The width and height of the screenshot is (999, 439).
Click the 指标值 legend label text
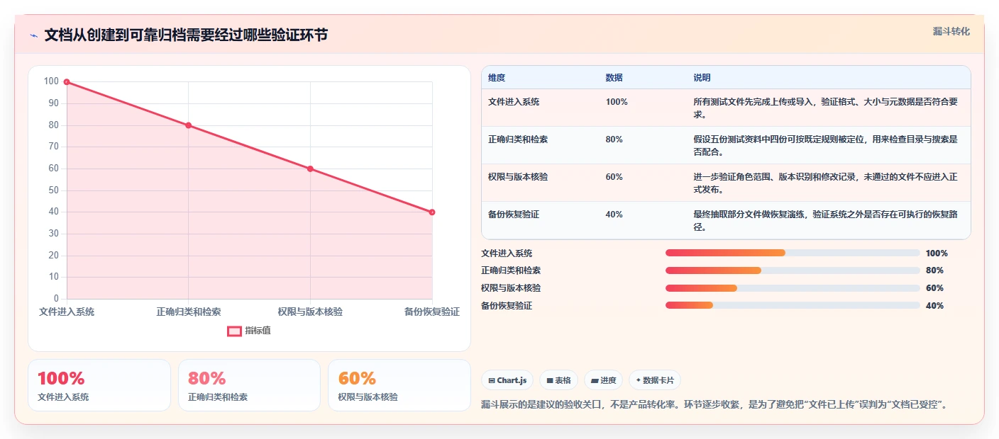[x=258, y=331]
